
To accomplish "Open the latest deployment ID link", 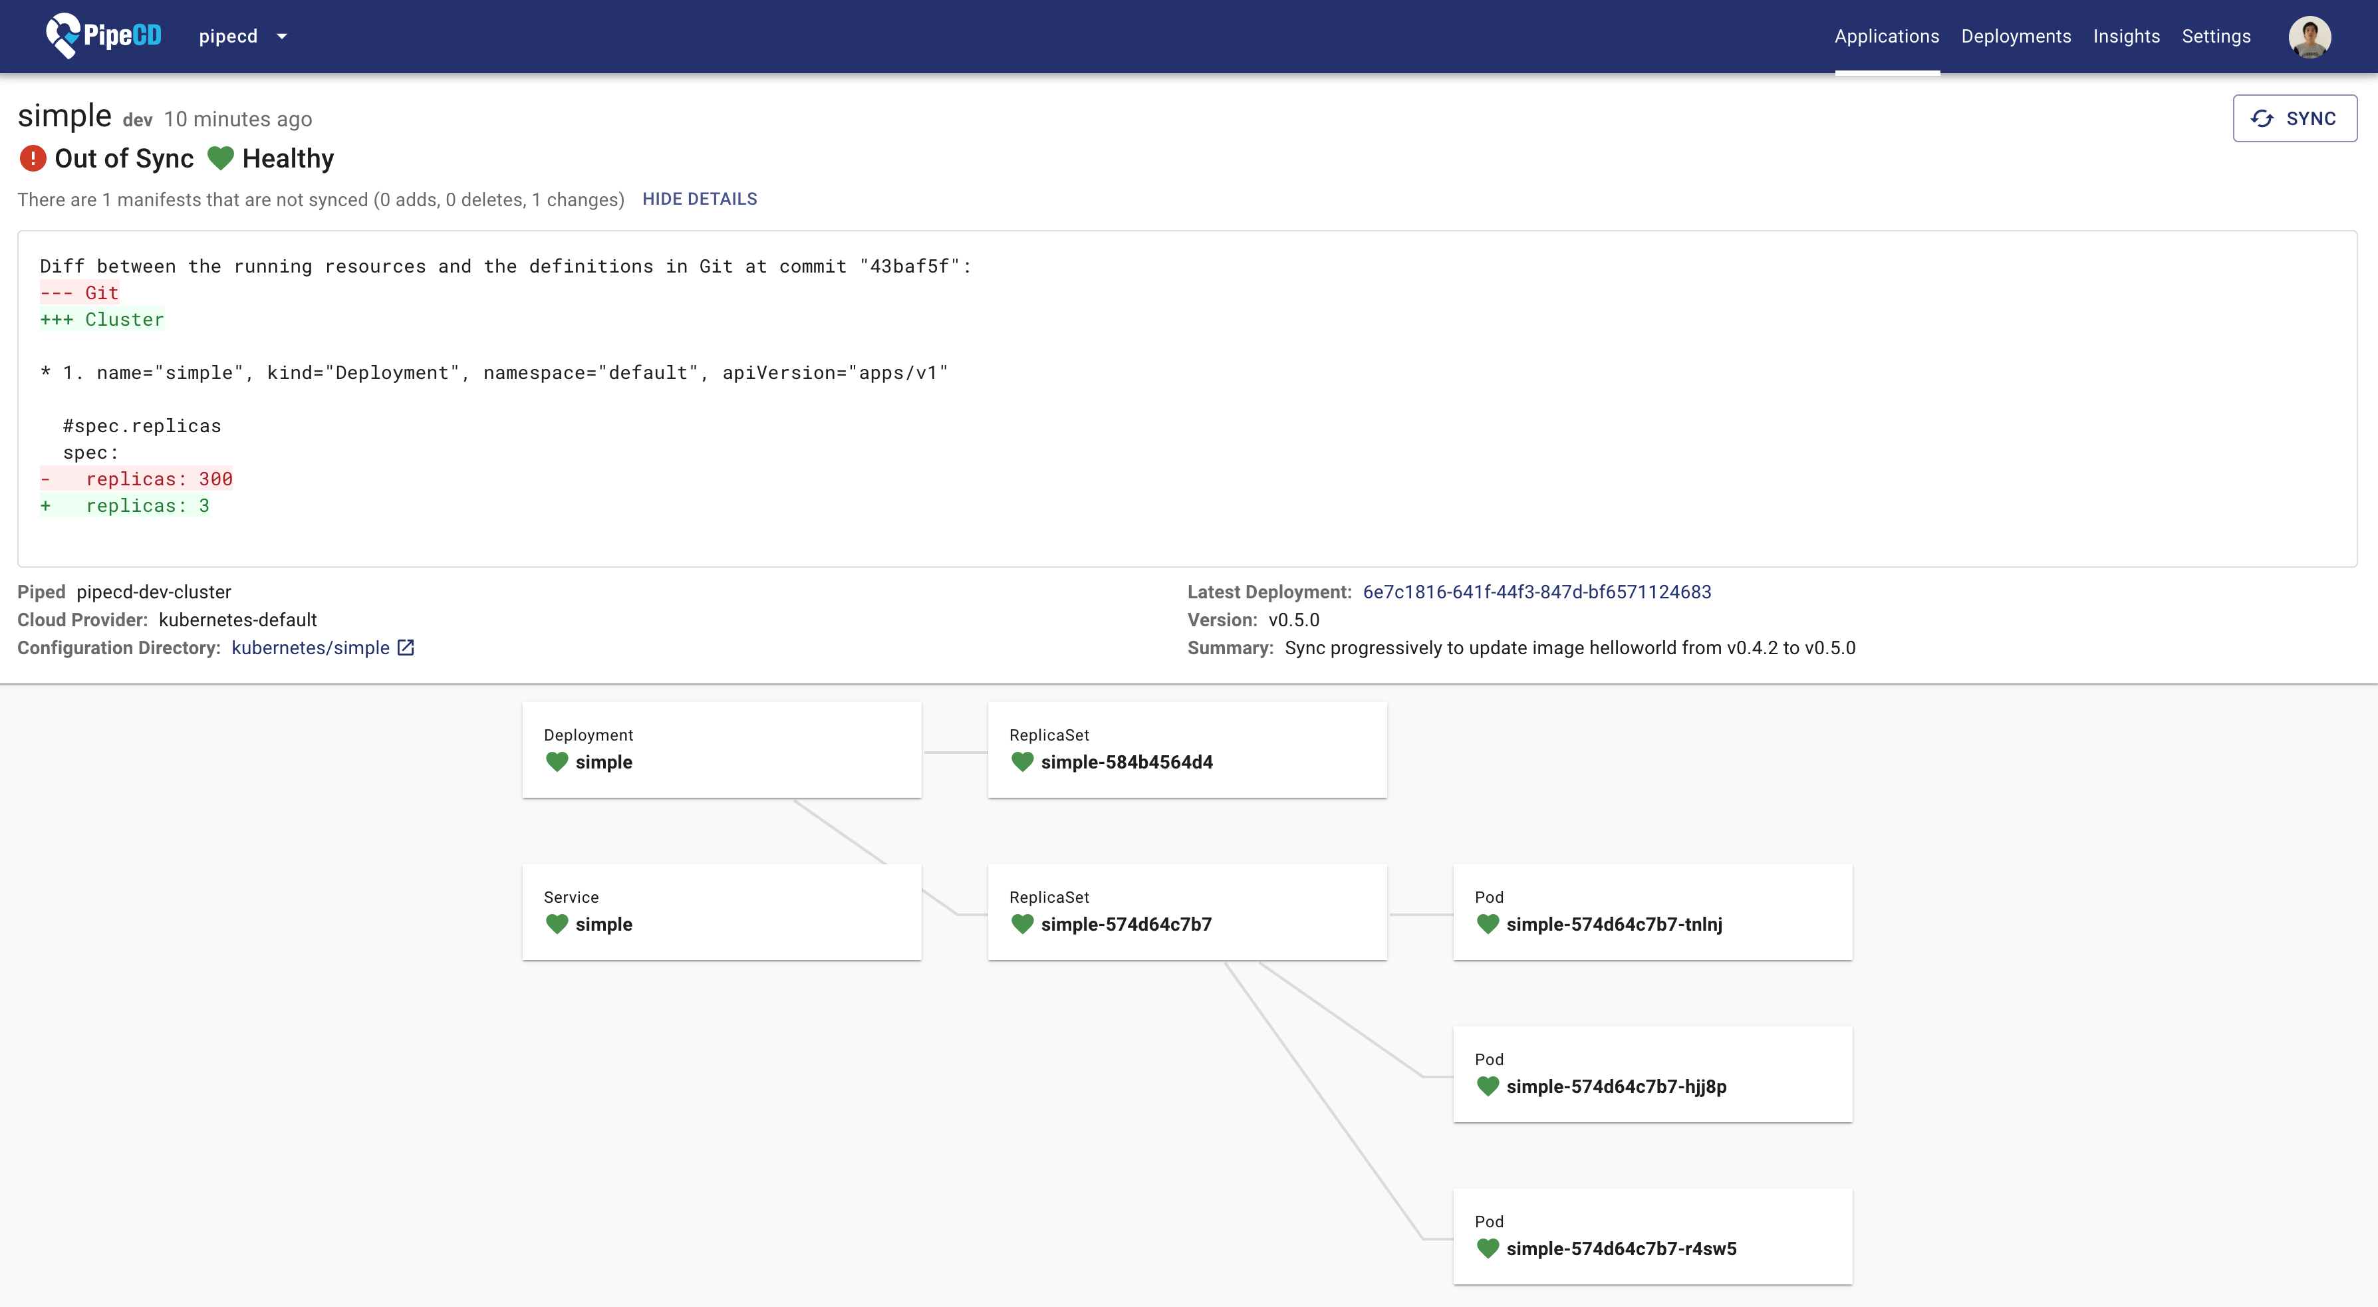I will click(1536, 592).
